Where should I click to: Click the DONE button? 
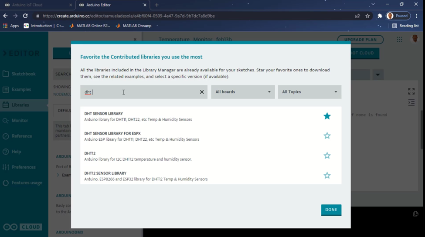[331, 210]
